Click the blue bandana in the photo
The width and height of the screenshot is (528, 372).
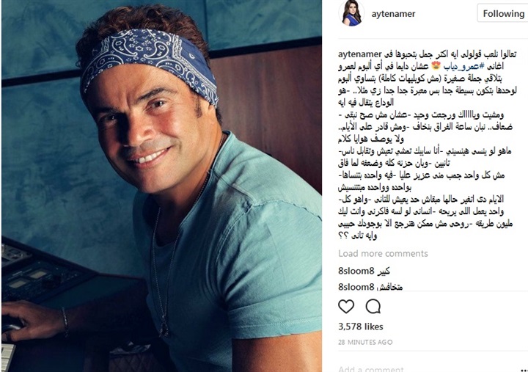pos(150,59)
